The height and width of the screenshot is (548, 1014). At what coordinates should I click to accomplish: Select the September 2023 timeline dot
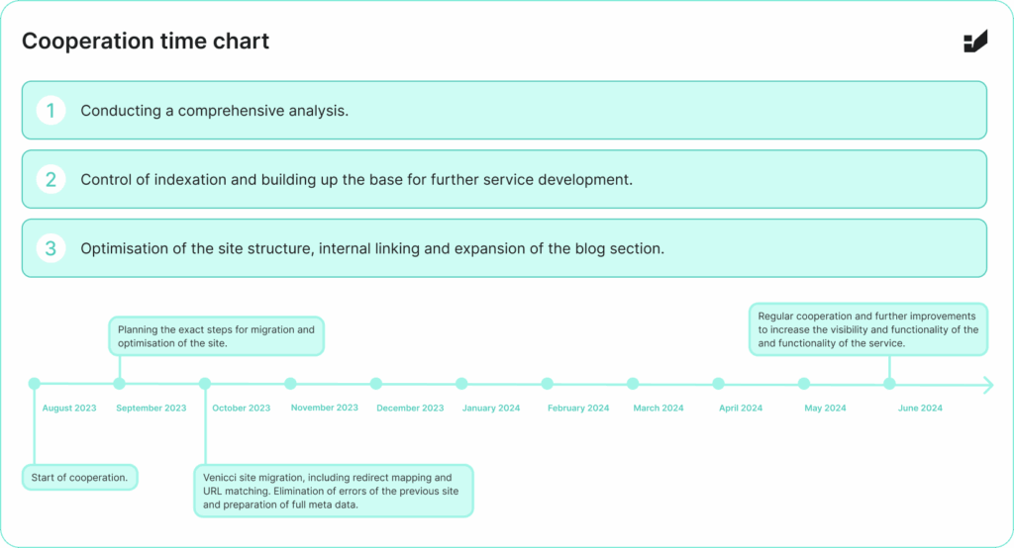(120, 384)
